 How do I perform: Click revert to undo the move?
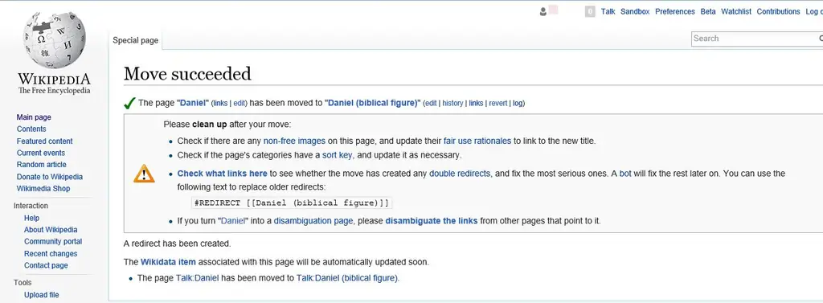point(498,104)
